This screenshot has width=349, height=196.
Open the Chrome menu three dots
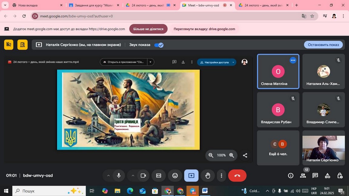pyautogui.click(x=343, y=16)
